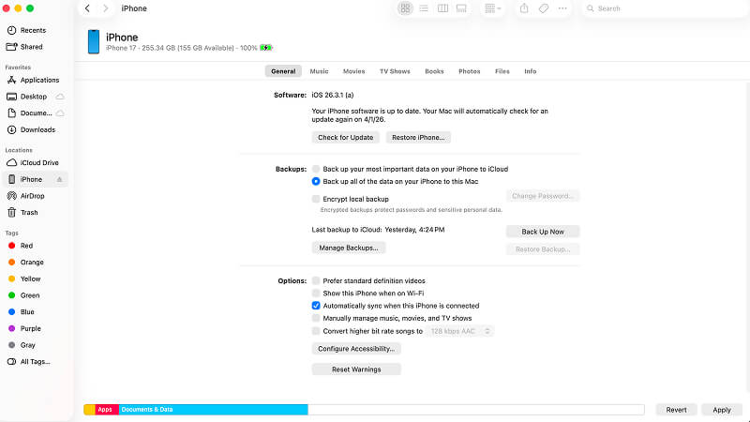Check Manually manage music, movies, TV shows
Screen dimensions: 750x422
316,318
